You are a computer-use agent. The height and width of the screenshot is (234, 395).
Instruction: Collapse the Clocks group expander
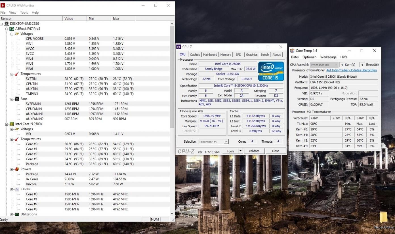tap(12, 189)
